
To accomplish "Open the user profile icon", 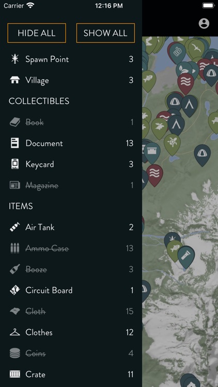I will point(204,24).
